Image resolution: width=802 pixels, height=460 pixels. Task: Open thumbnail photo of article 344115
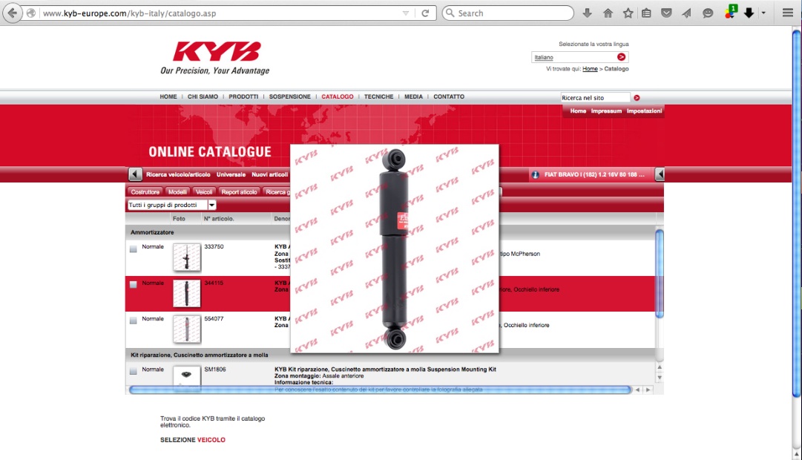coord(187,293)
